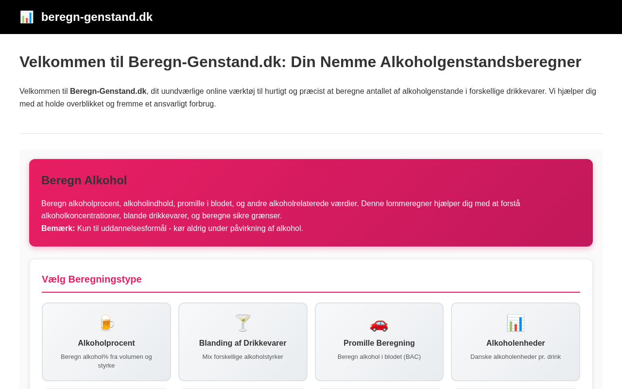This screenshot has height=389, width=622.
Task: Click the Vælg Beregningstype section heading
Action: 92,279
